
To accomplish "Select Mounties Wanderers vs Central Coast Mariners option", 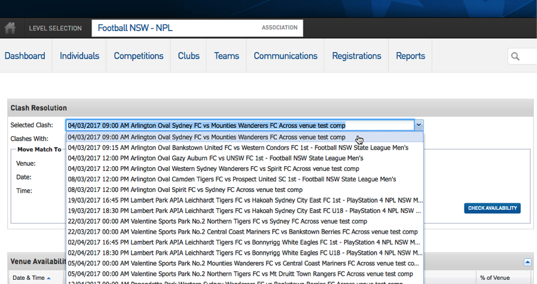I will (245, 264).
